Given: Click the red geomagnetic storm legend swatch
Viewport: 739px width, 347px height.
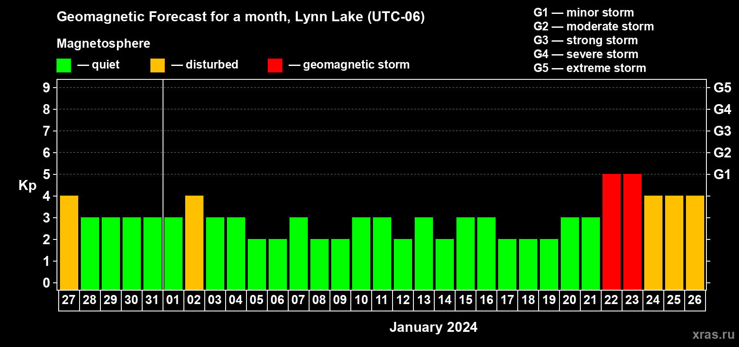Looking at the screenshot, I should point(275,65).
